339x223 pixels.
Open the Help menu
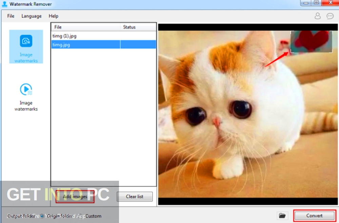[x=54, y=16]
